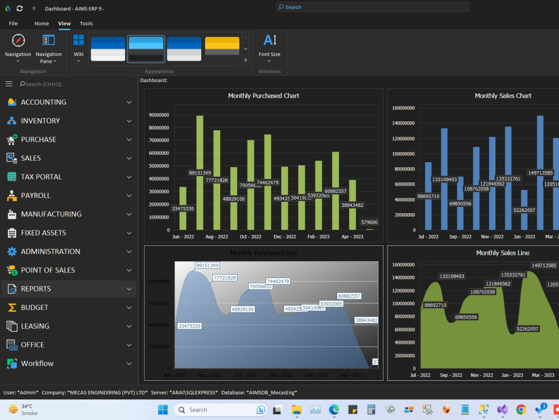Expand the ACCOUNTING section chevron
Screen dimensions: 559x420
coord(129,102)
